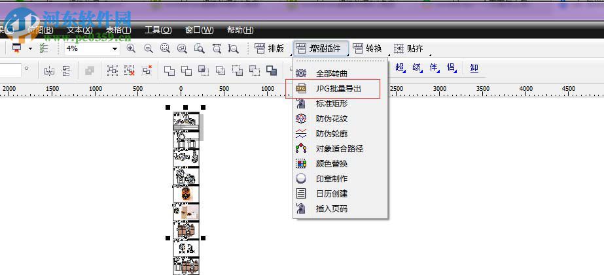This screenshot has height=275, width=604.
Task: Click the zoom to page height icon
Action: pyautogui.click(x=233, y=48)
